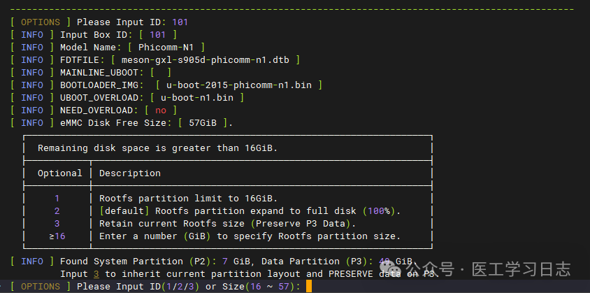Screen dimensions: 590x293
Task: Click the 'Optional' column header
Action: (x=59, y=173)
